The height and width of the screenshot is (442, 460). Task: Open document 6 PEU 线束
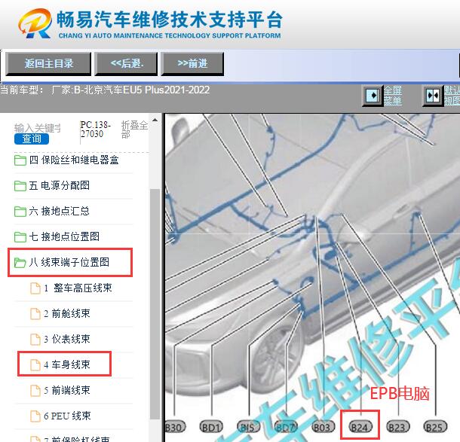coord(67,416)
